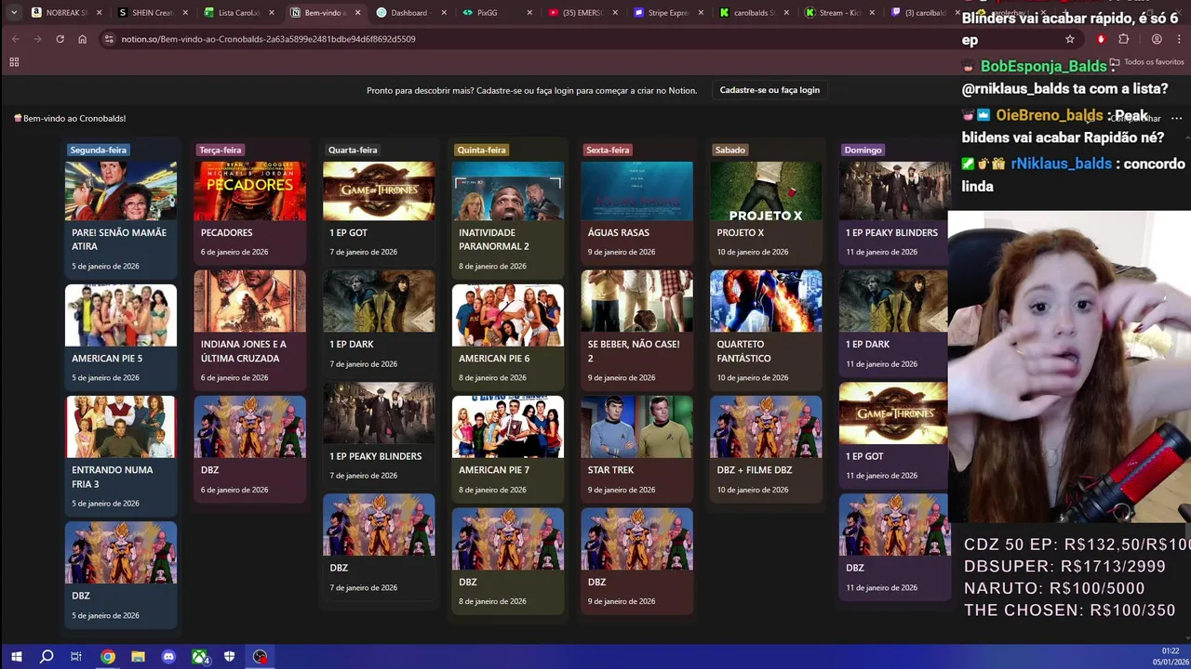Screen dimensions: 1191x669
Task: Open PARE! SENÃO MAMÃE ATIRA card
Action: (x=121, y=218)
